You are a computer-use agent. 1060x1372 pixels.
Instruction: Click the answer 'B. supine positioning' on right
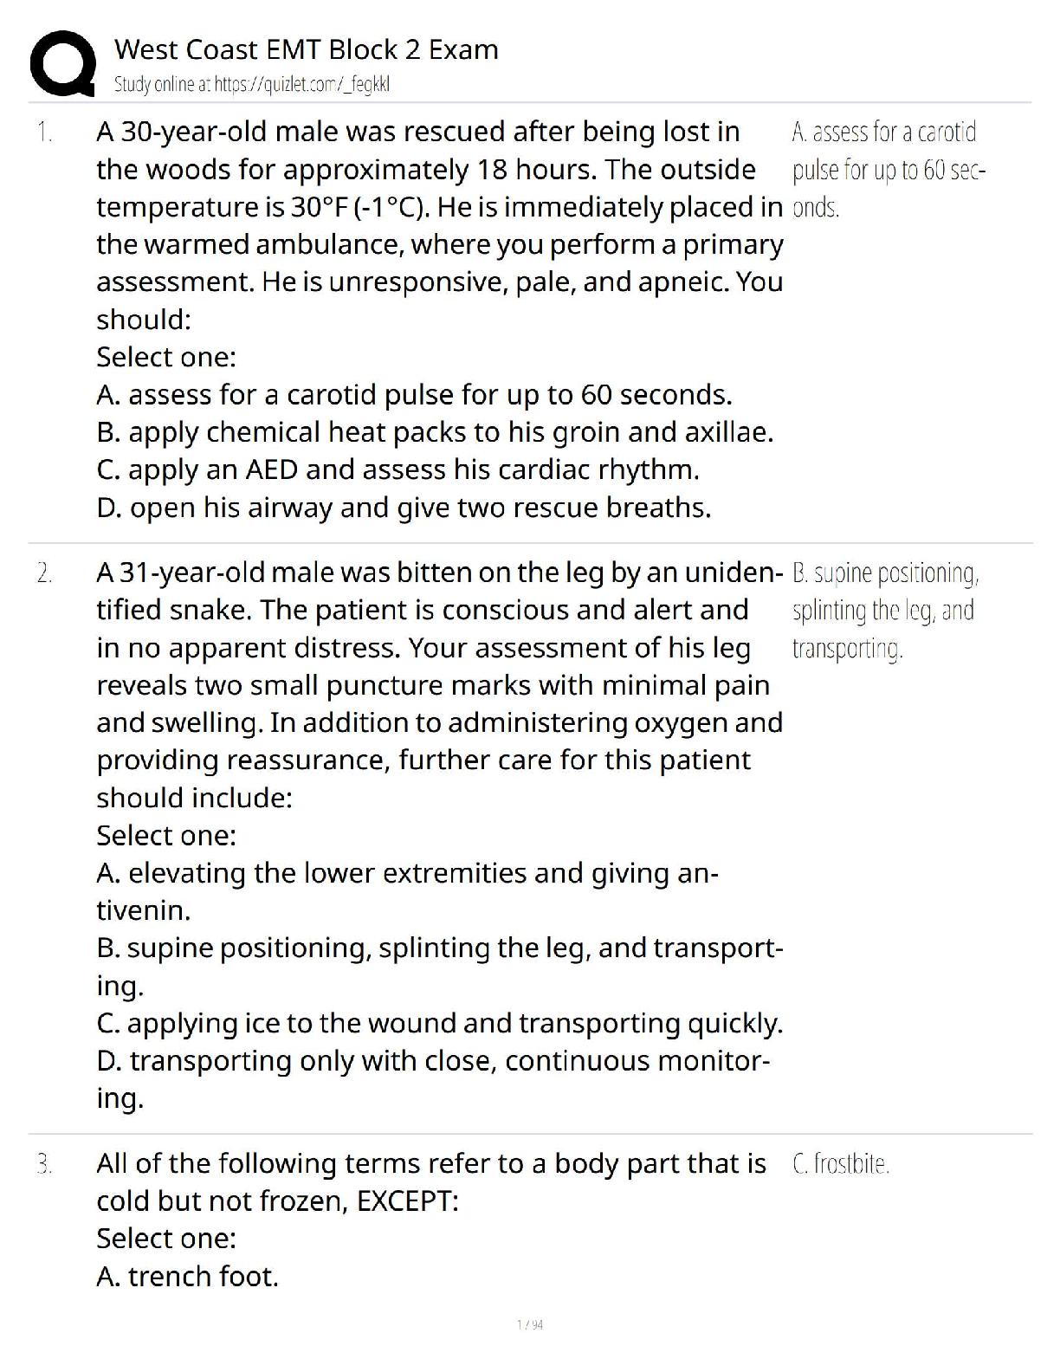tap(886, 611)
